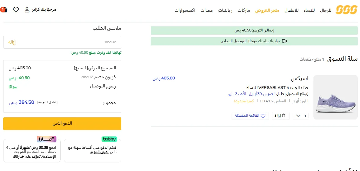Click اعرف المزيد tabby link
The width and height of the screenshot is (360, 171).
(99, 152)
